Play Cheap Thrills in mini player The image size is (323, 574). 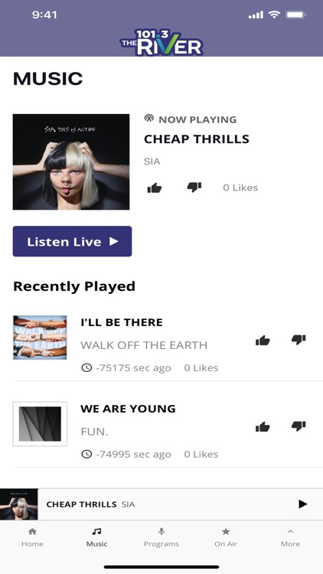[302, 504]
